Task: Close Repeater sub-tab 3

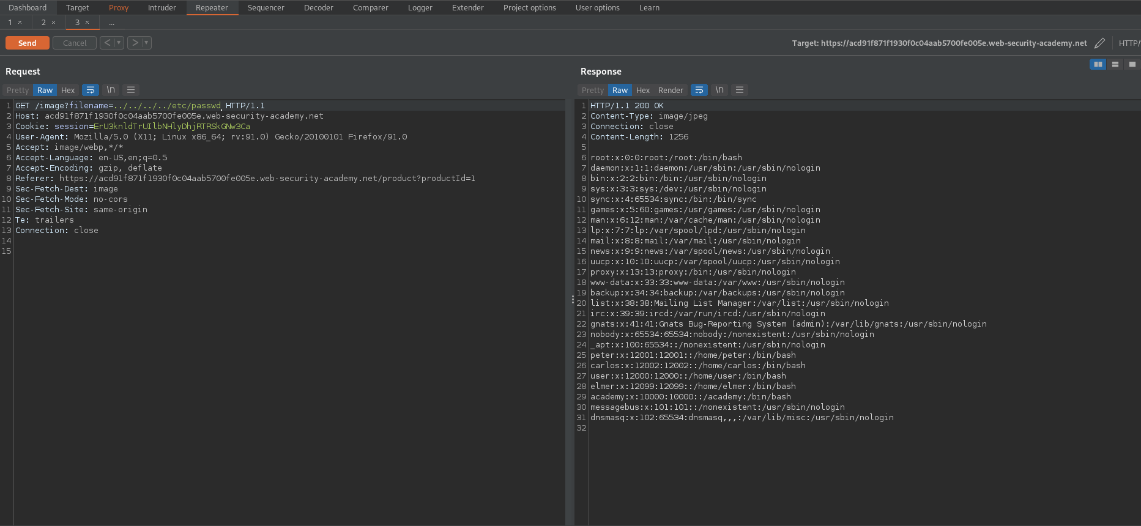Action: pos(87,23)
